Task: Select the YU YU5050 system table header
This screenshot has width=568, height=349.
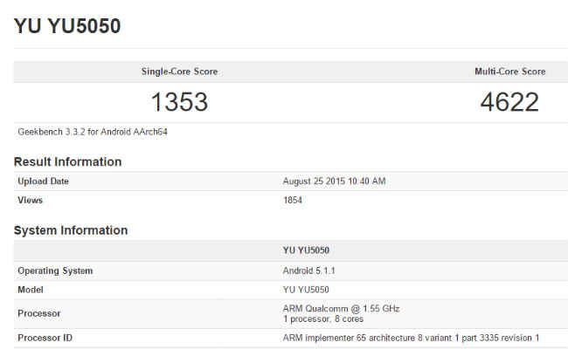Action: pyautogui.click(x=306, y=250)
